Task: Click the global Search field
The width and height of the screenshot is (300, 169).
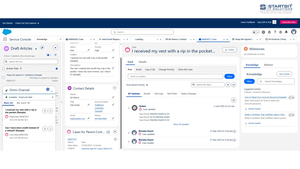Action: click(142, 32)
